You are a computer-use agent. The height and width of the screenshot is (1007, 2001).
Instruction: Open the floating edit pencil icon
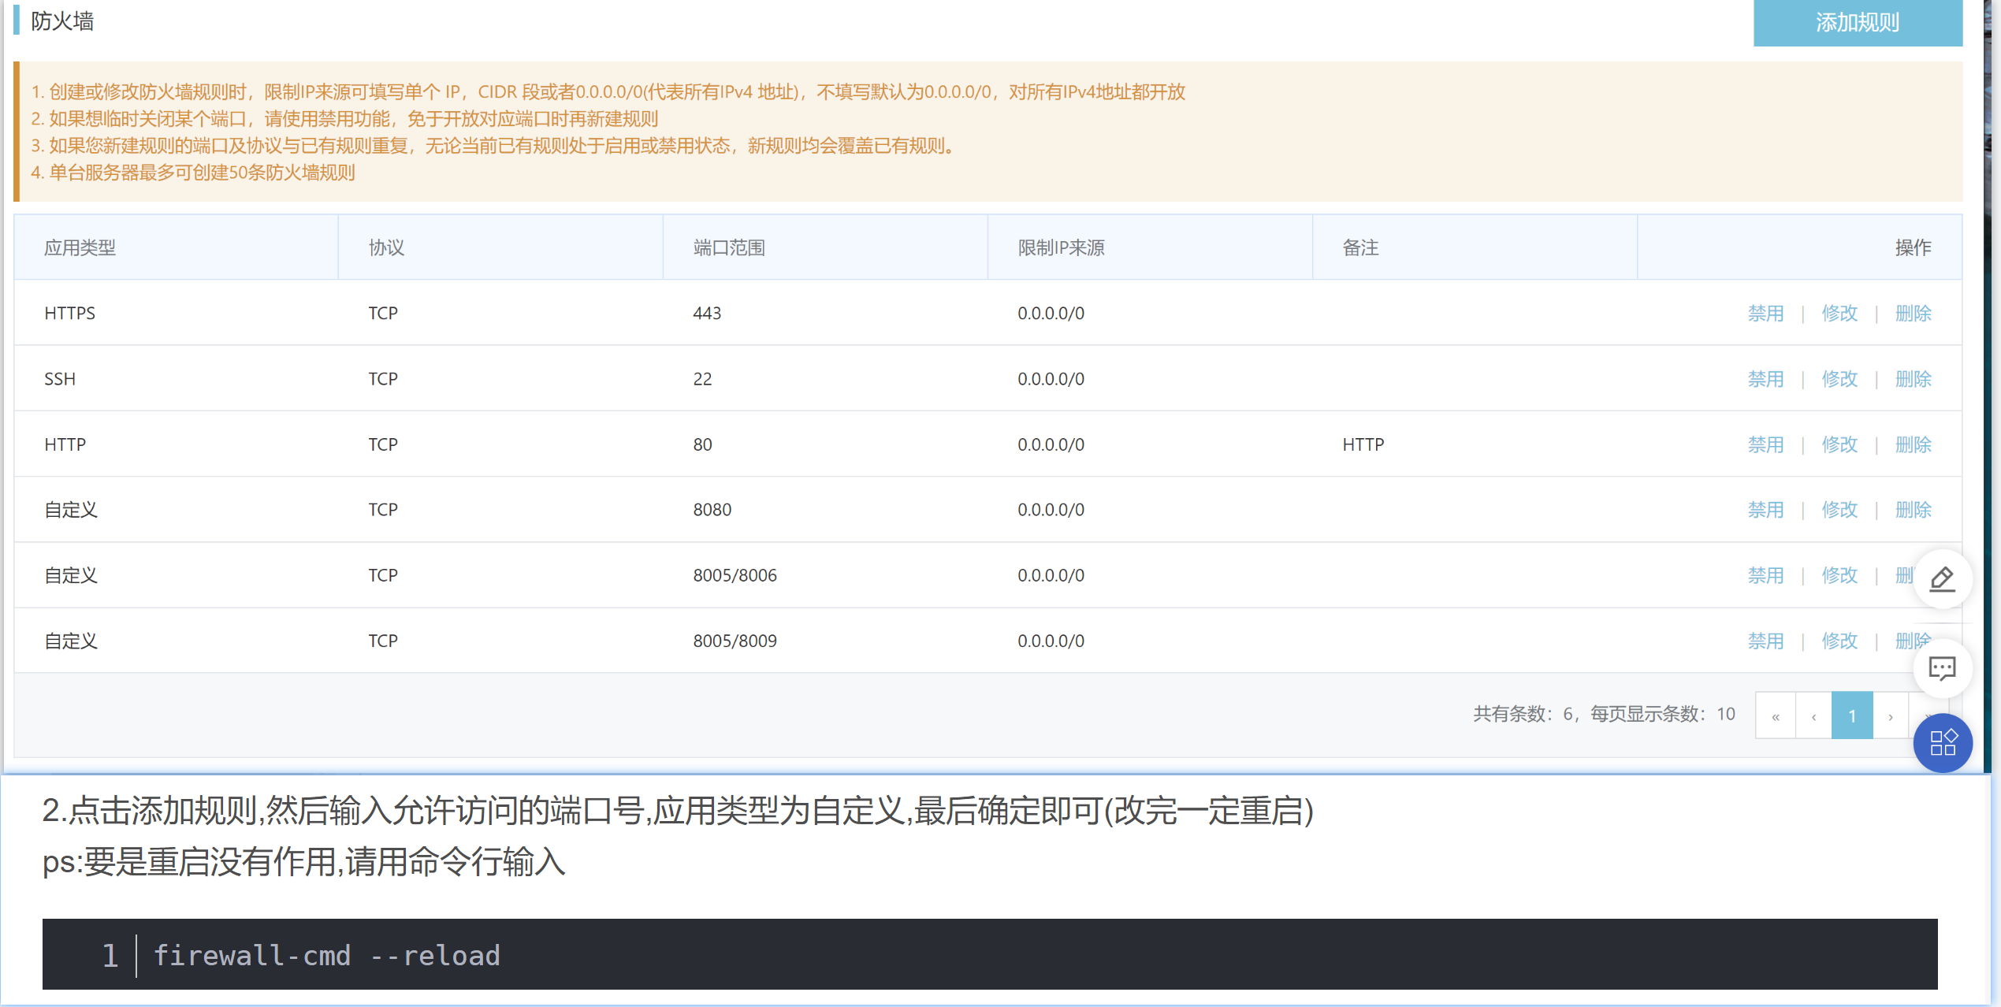(x=1943, y=579)
